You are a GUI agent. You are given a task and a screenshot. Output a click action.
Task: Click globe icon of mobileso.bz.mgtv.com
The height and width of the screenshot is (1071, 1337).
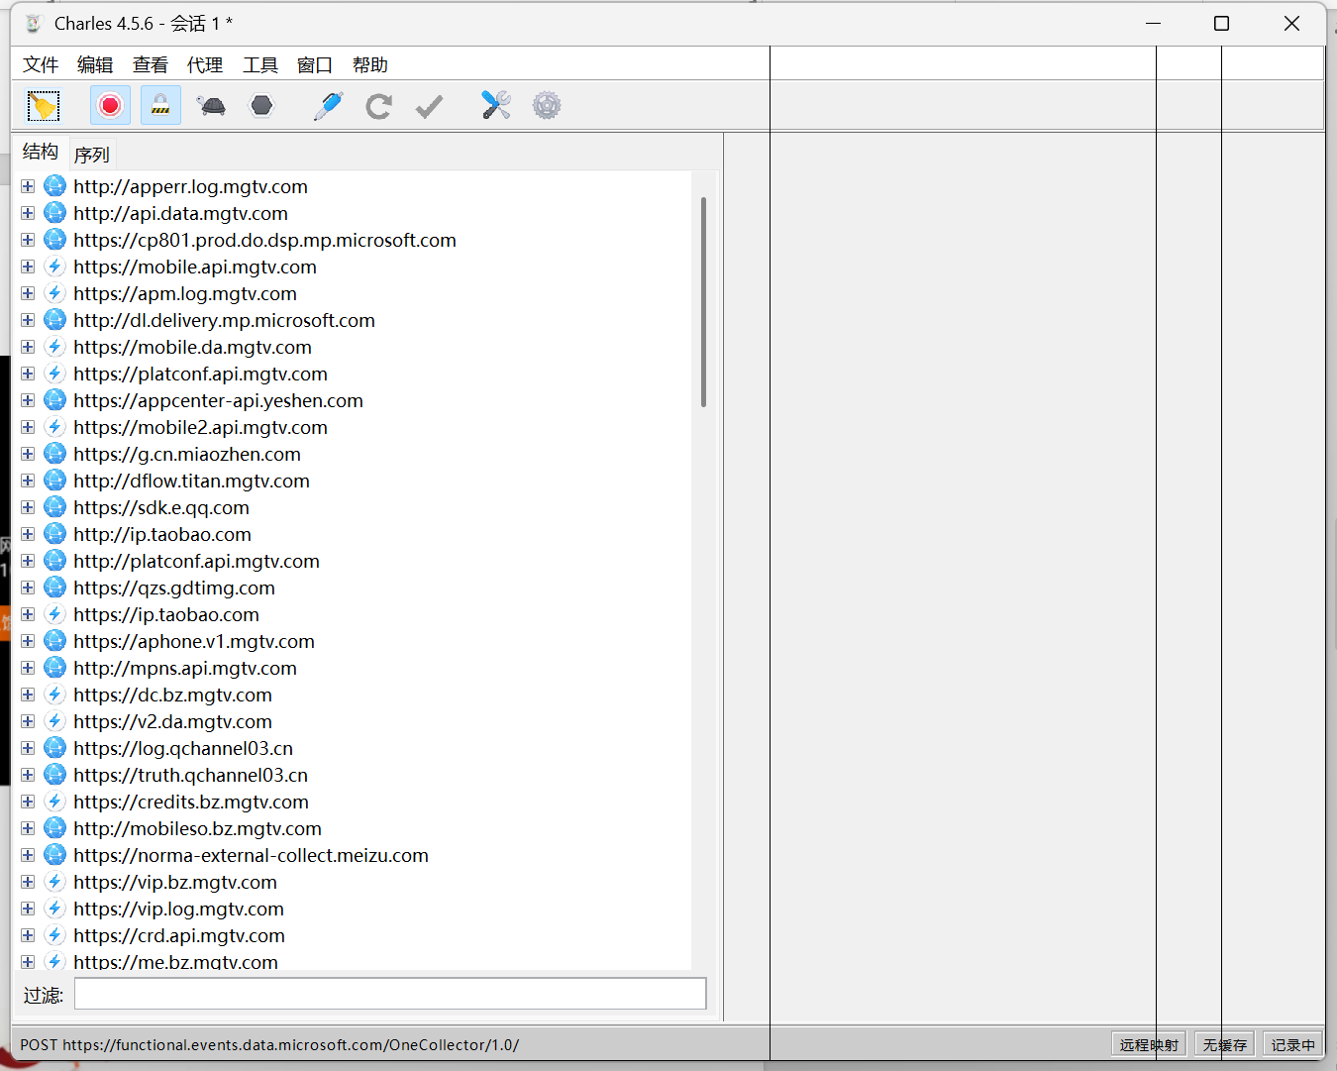point(55,828)
